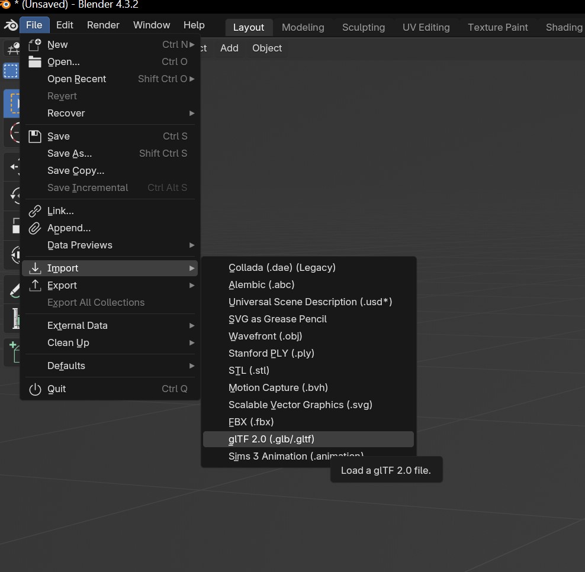Choose Revert in the File menu
Screen dimensions: 585x572
tap(110, 96)
